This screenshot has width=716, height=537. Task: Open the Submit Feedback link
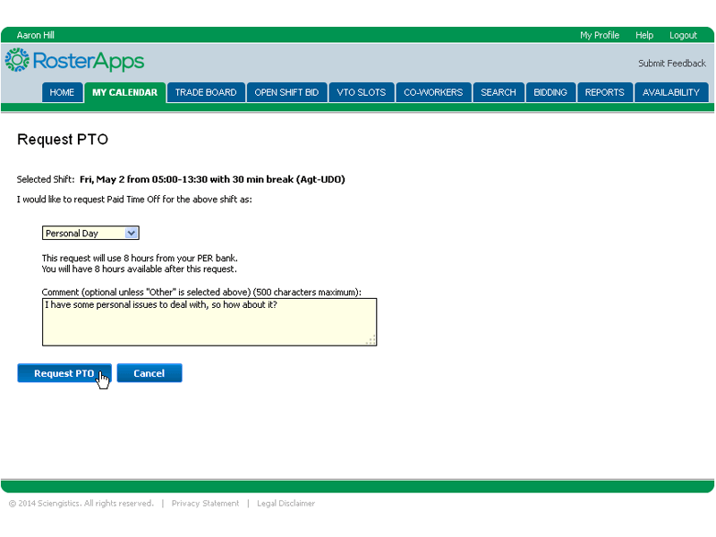[671, 64]
